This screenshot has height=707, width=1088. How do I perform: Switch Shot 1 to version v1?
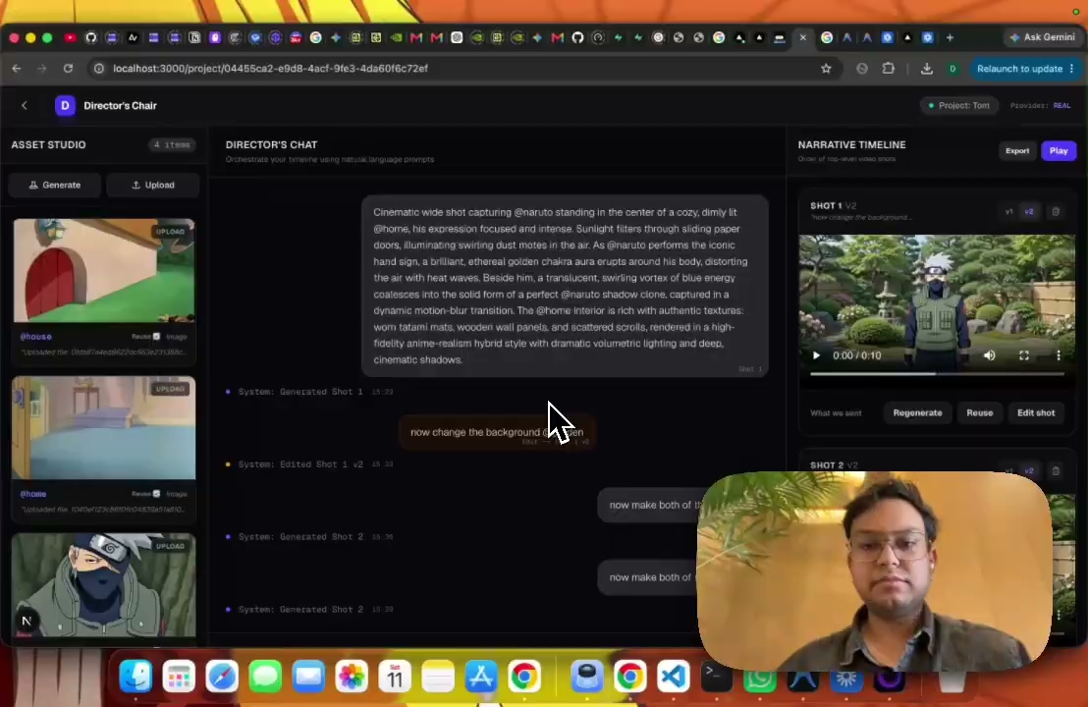click(x=1008, y=211)
